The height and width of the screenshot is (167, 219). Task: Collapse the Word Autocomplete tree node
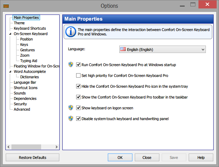[x=10, y=72]
